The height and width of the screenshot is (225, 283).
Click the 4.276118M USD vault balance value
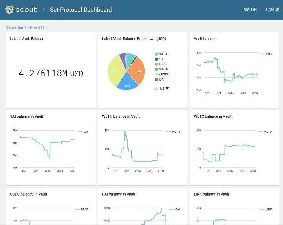51,73
